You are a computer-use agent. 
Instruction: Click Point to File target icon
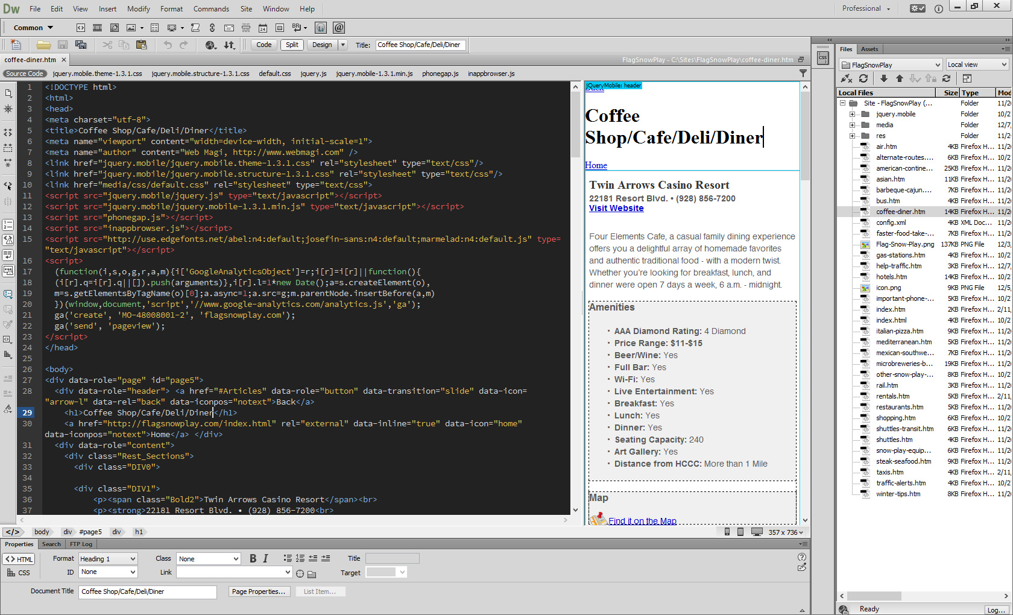click(x=300, y=573)
